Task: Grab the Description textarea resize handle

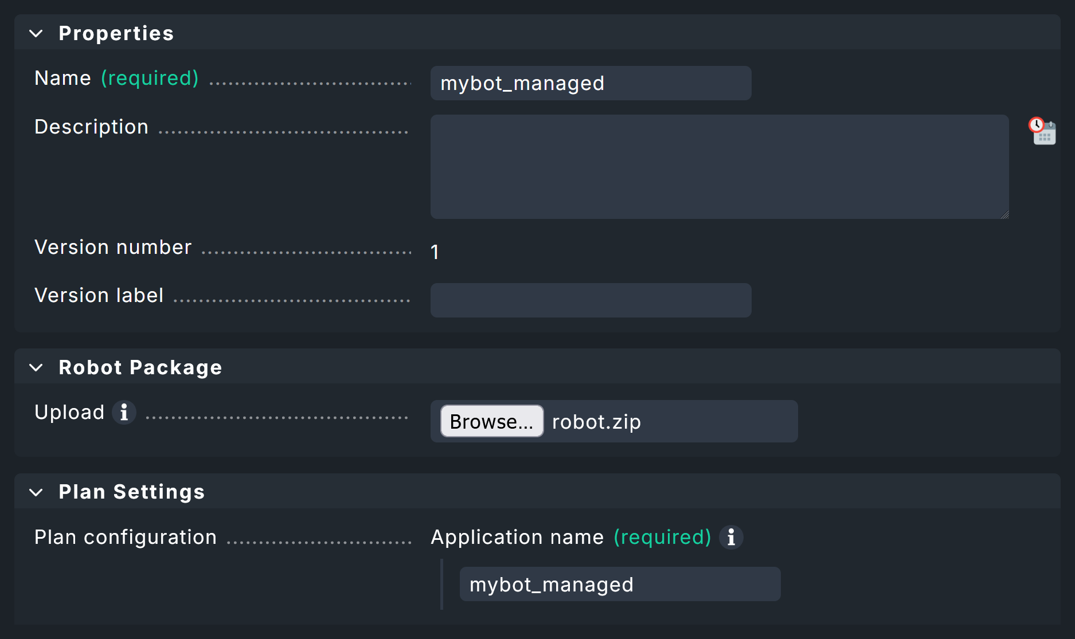Action: [1004, 215]
